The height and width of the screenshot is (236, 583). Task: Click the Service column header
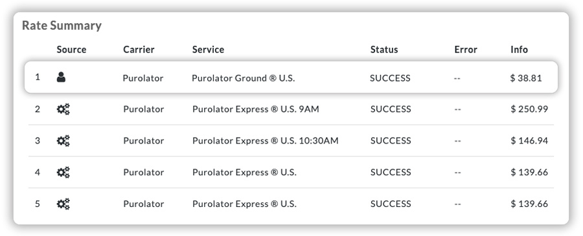click(x=208, y=50)
